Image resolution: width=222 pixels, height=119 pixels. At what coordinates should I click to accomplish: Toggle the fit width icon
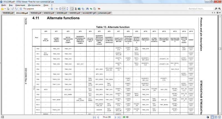(x=64, y=9)
